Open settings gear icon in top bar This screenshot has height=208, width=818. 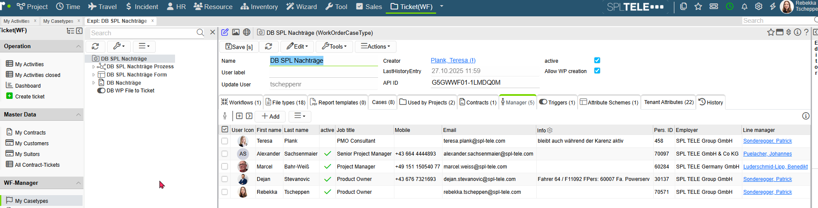[x=759, y=6]
